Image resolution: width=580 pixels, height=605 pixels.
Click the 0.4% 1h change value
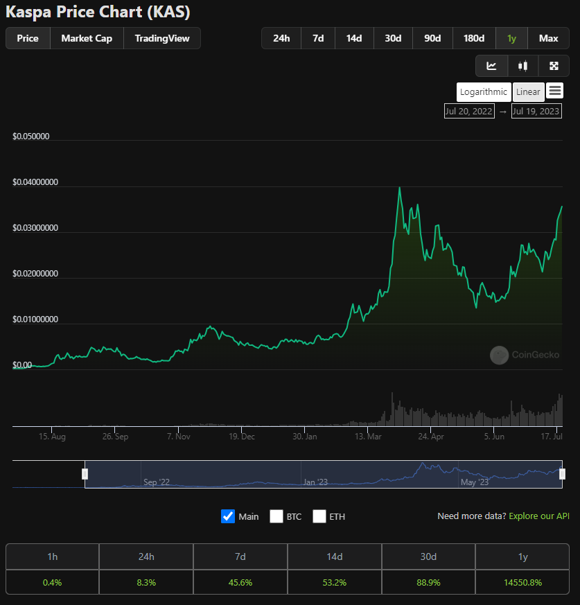[x=52, y=582]
